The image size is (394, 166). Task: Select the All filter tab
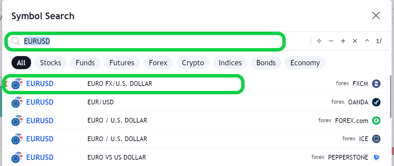[21, 63]
